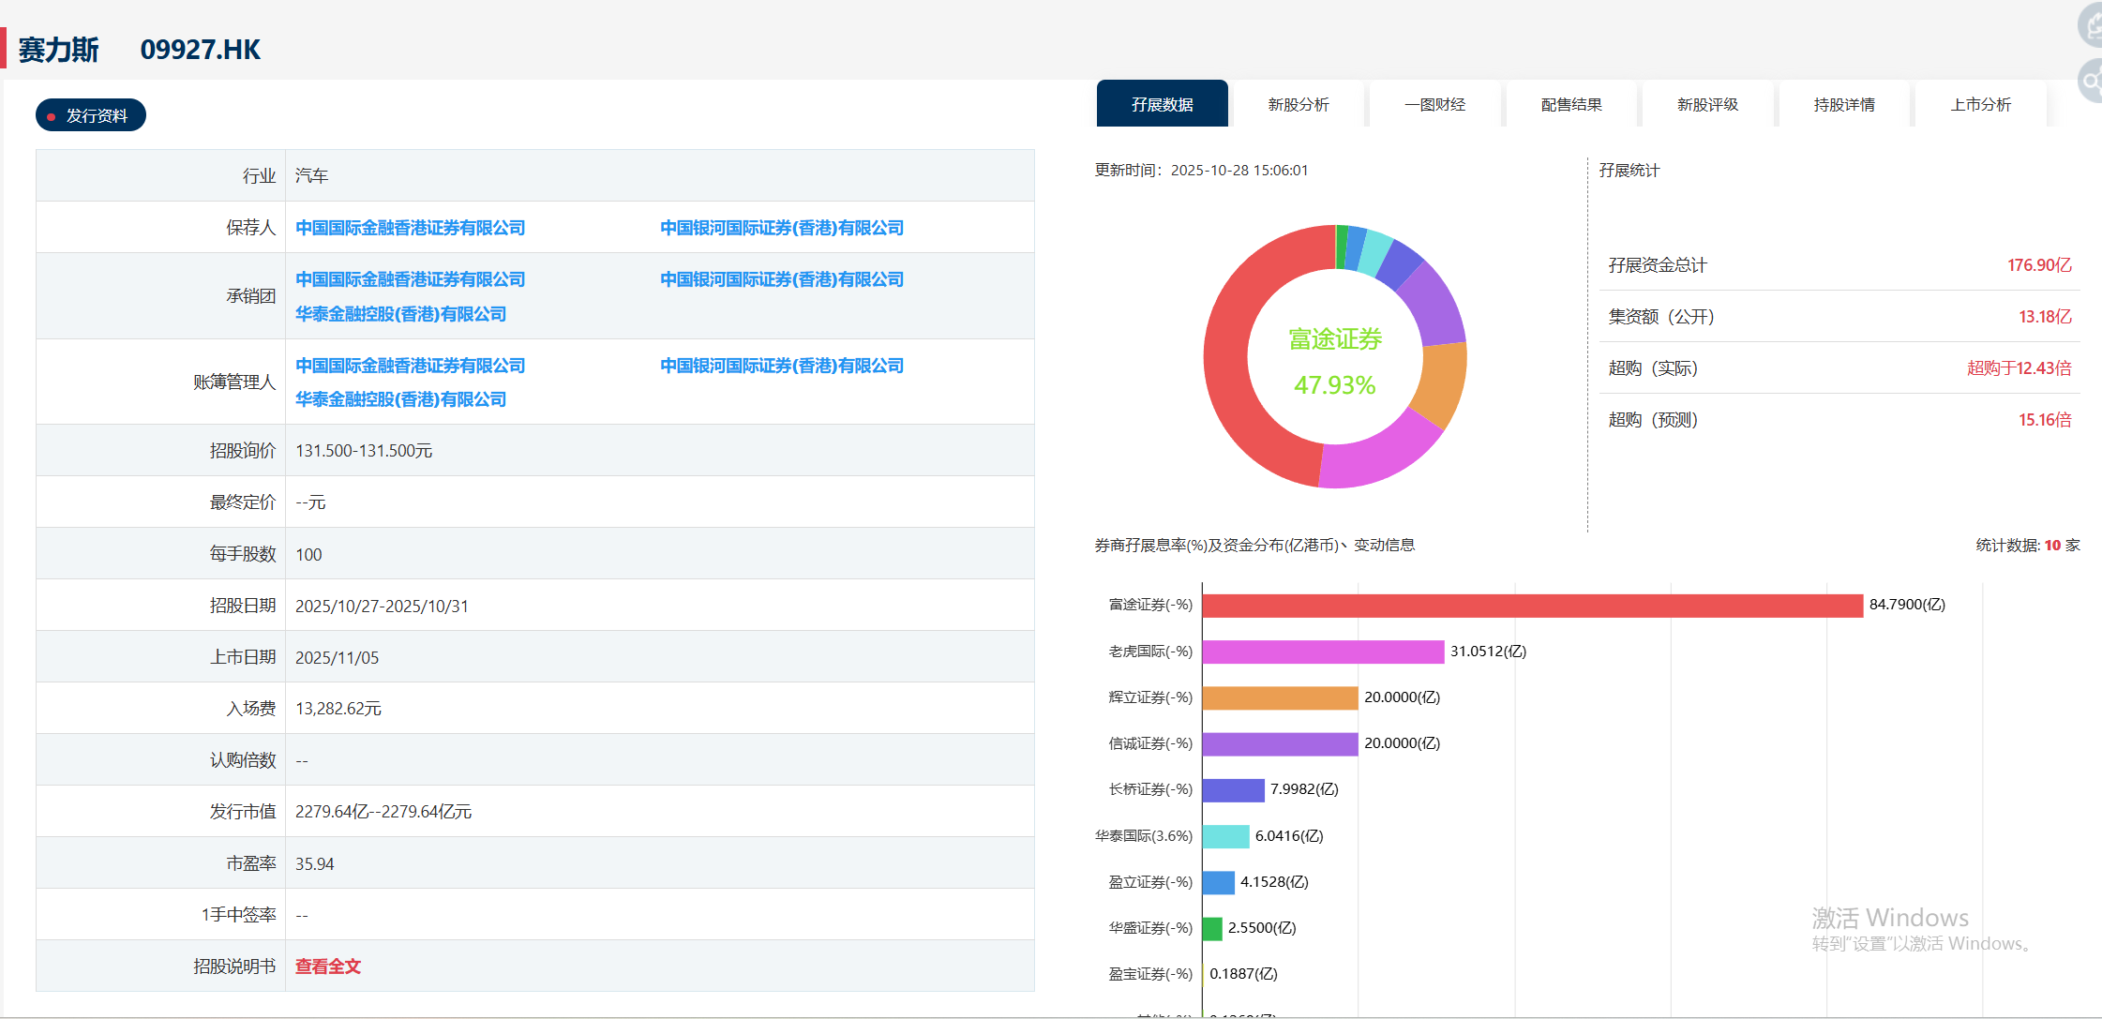
Task: Click the 发行资料 pill button
Action: [x=91, y=115]
